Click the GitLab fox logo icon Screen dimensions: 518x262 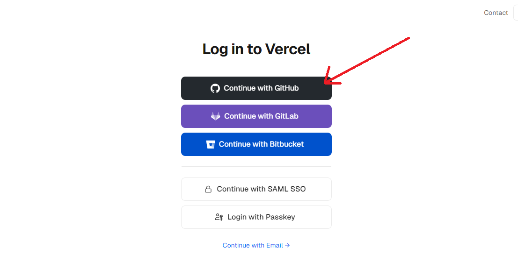coord(215,116)
